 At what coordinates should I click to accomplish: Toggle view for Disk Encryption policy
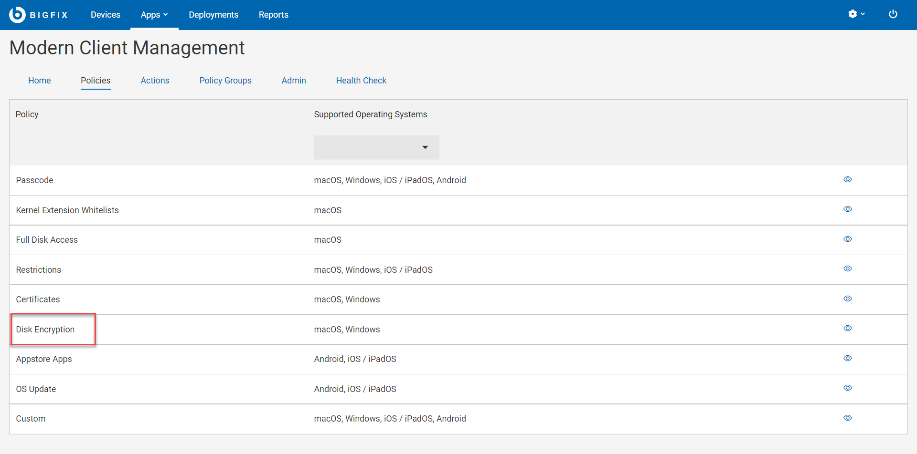[847, 329]
